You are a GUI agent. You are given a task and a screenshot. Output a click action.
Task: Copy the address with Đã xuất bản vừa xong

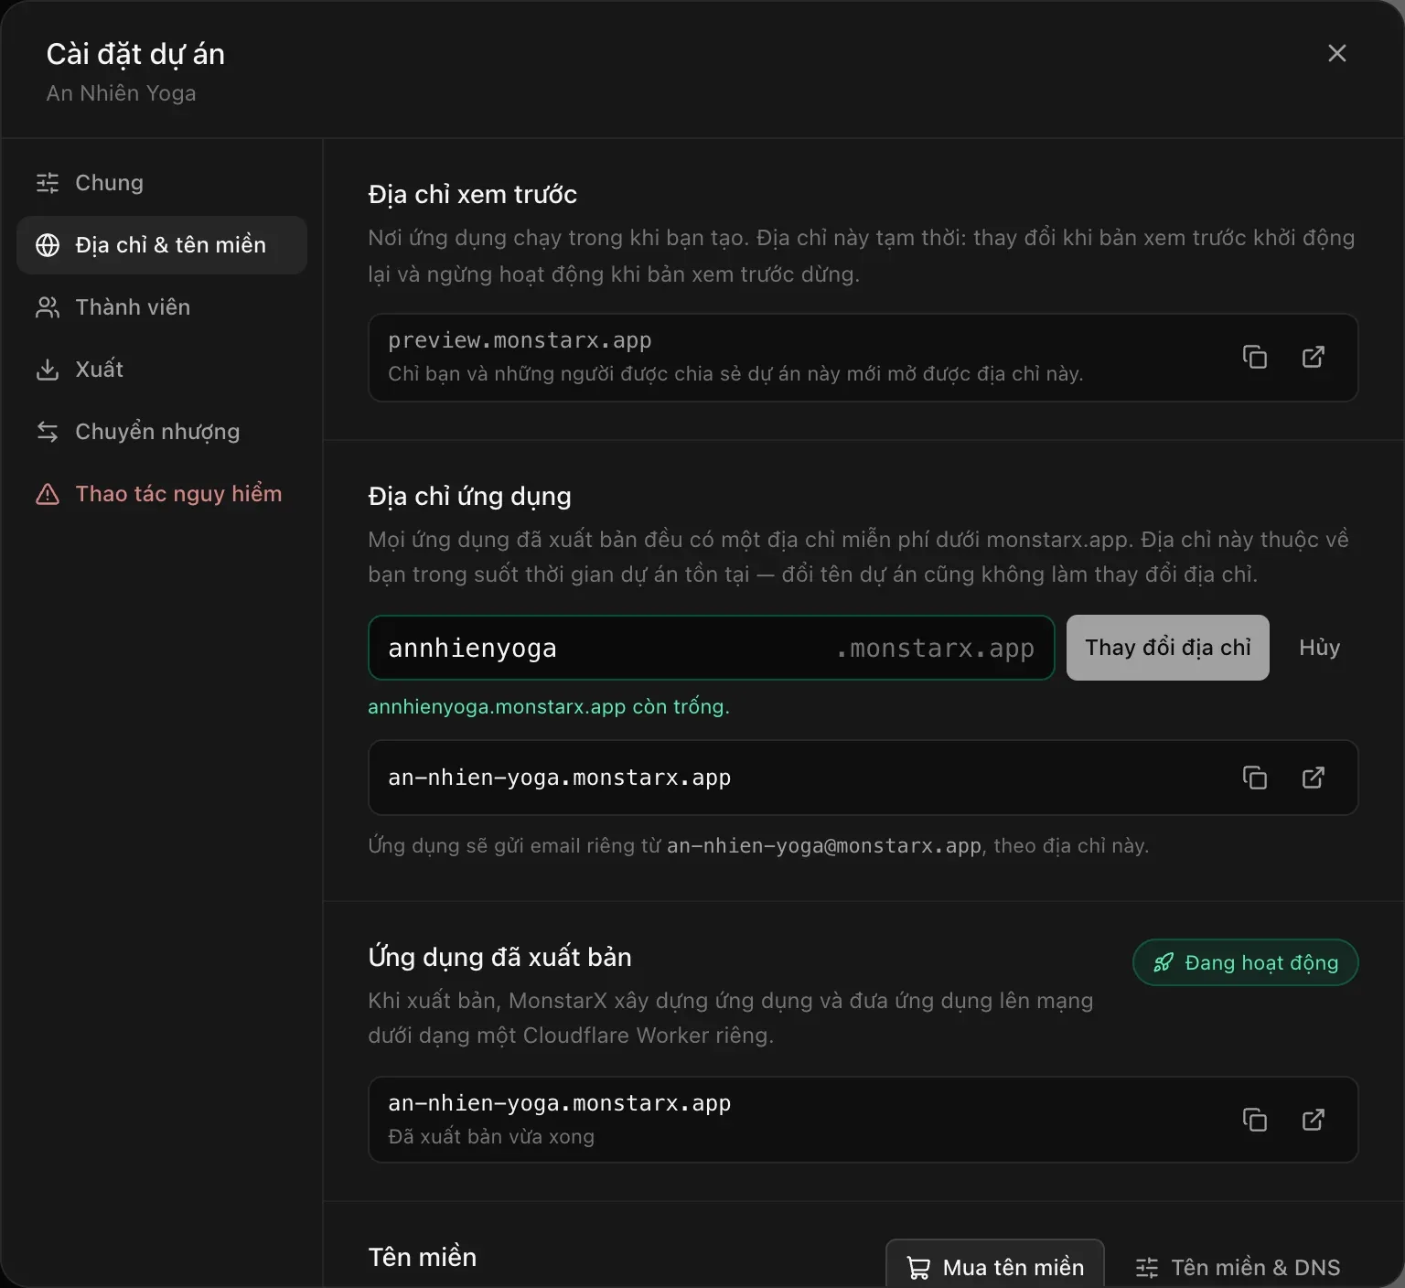click(x=1255, y=1120)
